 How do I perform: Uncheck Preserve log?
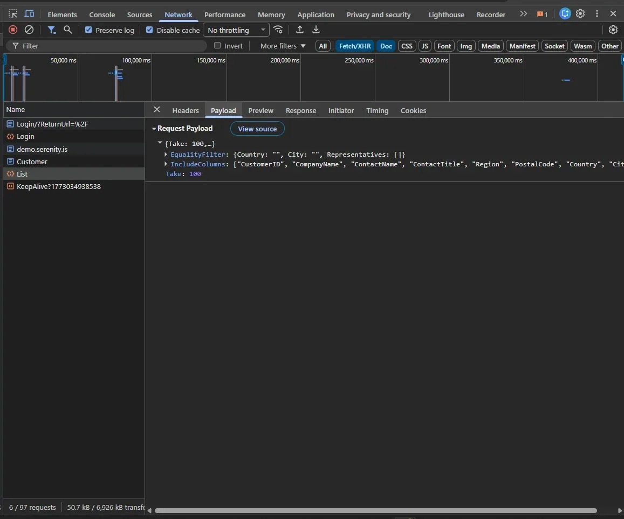tap(89, 30)
